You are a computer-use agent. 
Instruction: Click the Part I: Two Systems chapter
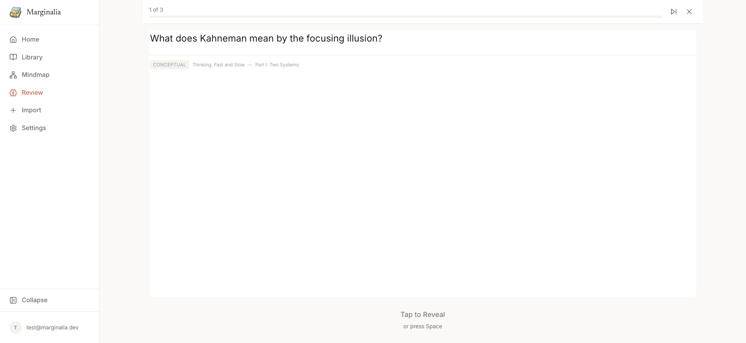click(x=277, y=65)
